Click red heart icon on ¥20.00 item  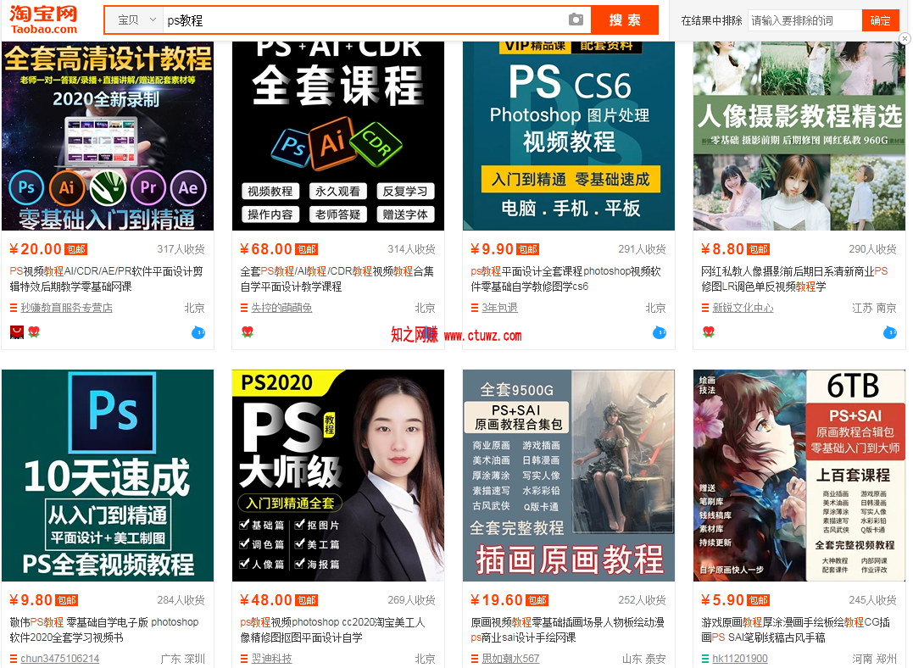(34, 332)
